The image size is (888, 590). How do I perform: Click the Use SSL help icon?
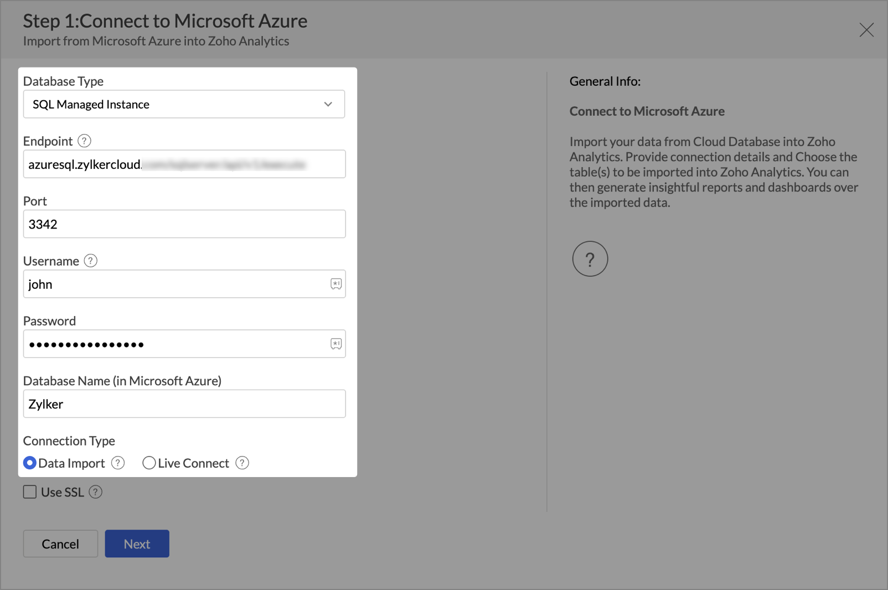click(x=96, y=492)
